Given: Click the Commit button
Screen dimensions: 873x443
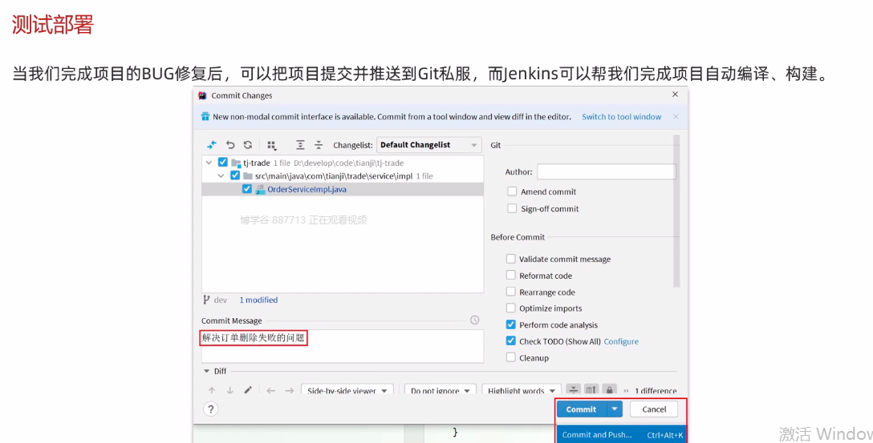Looking at the screenshot, I should 581,409.
